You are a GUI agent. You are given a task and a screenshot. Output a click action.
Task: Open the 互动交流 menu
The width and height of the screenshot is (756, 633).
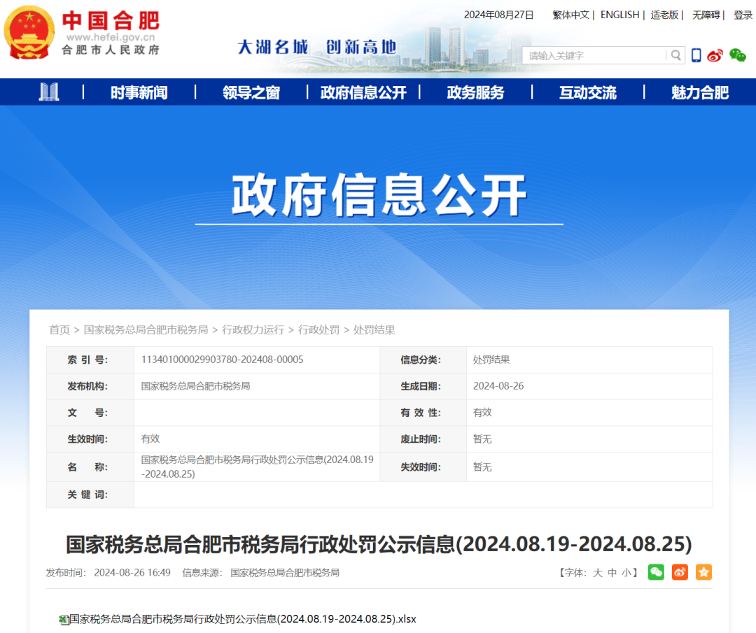pyautogui.click(x=588, y=92)
